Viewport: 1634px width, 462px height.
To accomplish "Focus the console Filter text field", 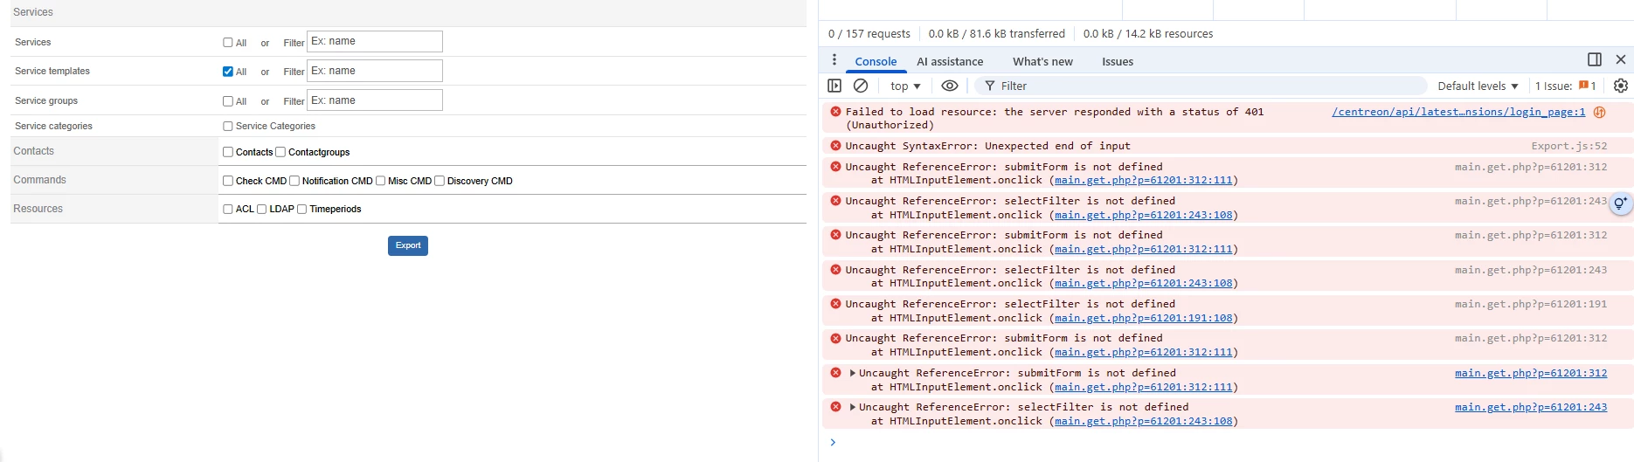I will [1206, 86].
